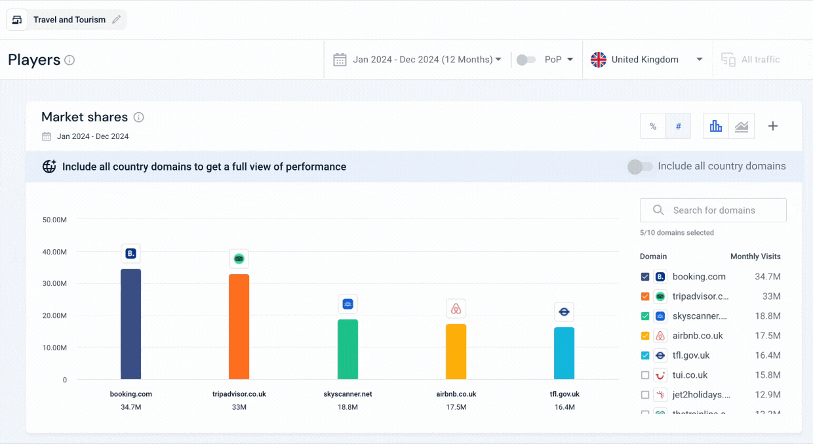Image resolution: width=813 pixels, height=444 pixels.
Task: Open the date range dropdown
Action: 425,59
